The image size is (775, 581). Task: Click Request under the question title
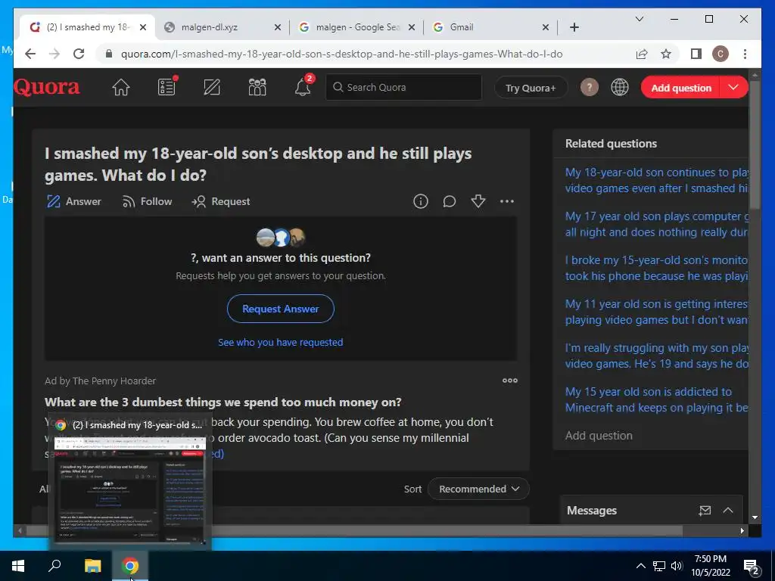tap(220, 201)
